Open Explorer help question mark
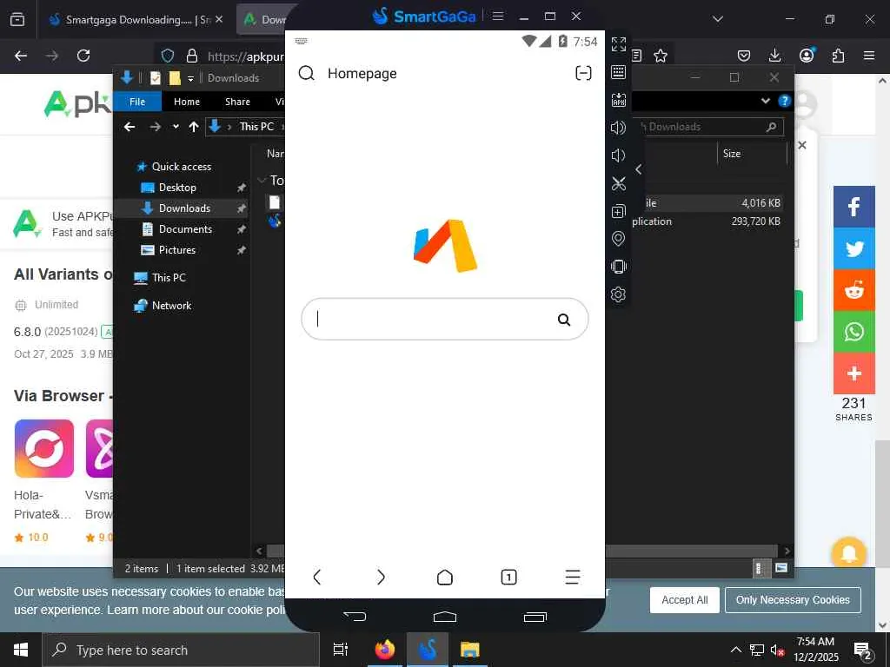This screenshot has width=890, height=667. [x=785, y=101]
